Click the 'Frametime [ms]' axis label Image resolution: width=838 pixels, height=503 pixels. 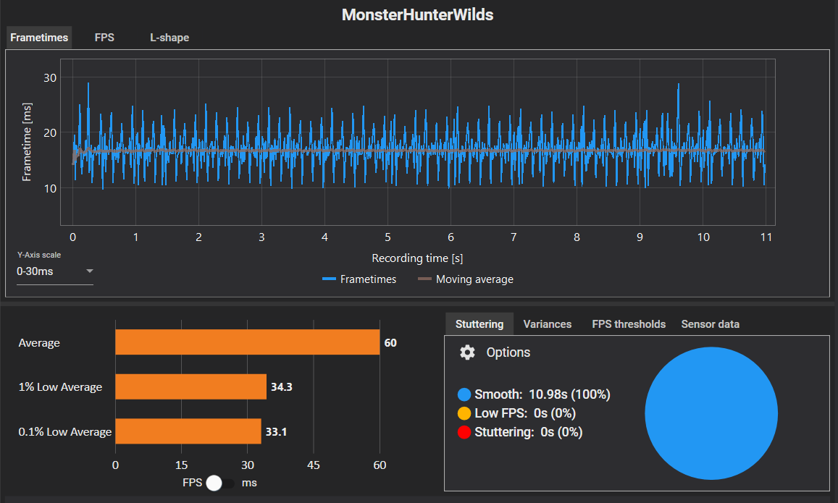pos(26,142)
